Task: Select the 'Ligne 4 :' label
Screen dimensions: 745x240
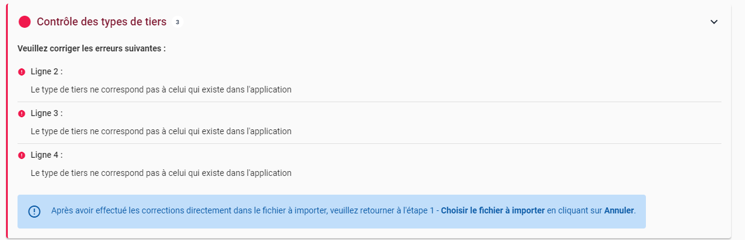Action: (47, 155)
